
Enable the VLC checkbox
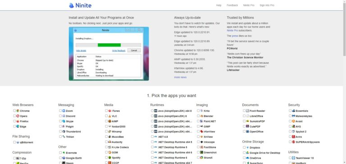tap(106, 116)
